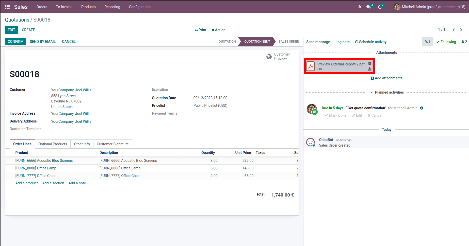Edit the planned activity

coord(357,115)
